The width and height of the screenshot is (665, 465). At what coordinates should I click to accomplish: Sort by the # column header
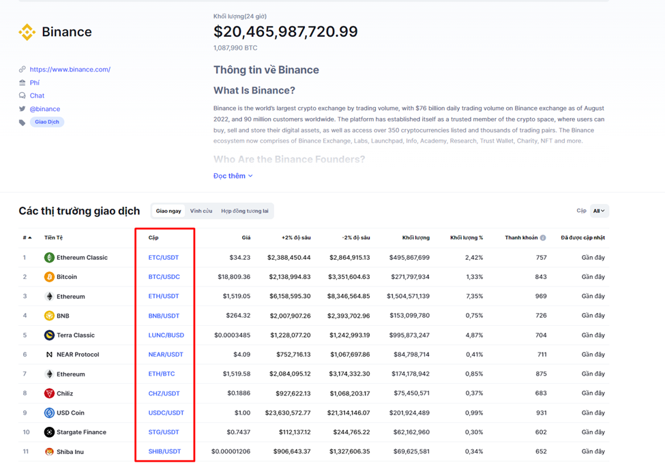click(x=27, y=238)
